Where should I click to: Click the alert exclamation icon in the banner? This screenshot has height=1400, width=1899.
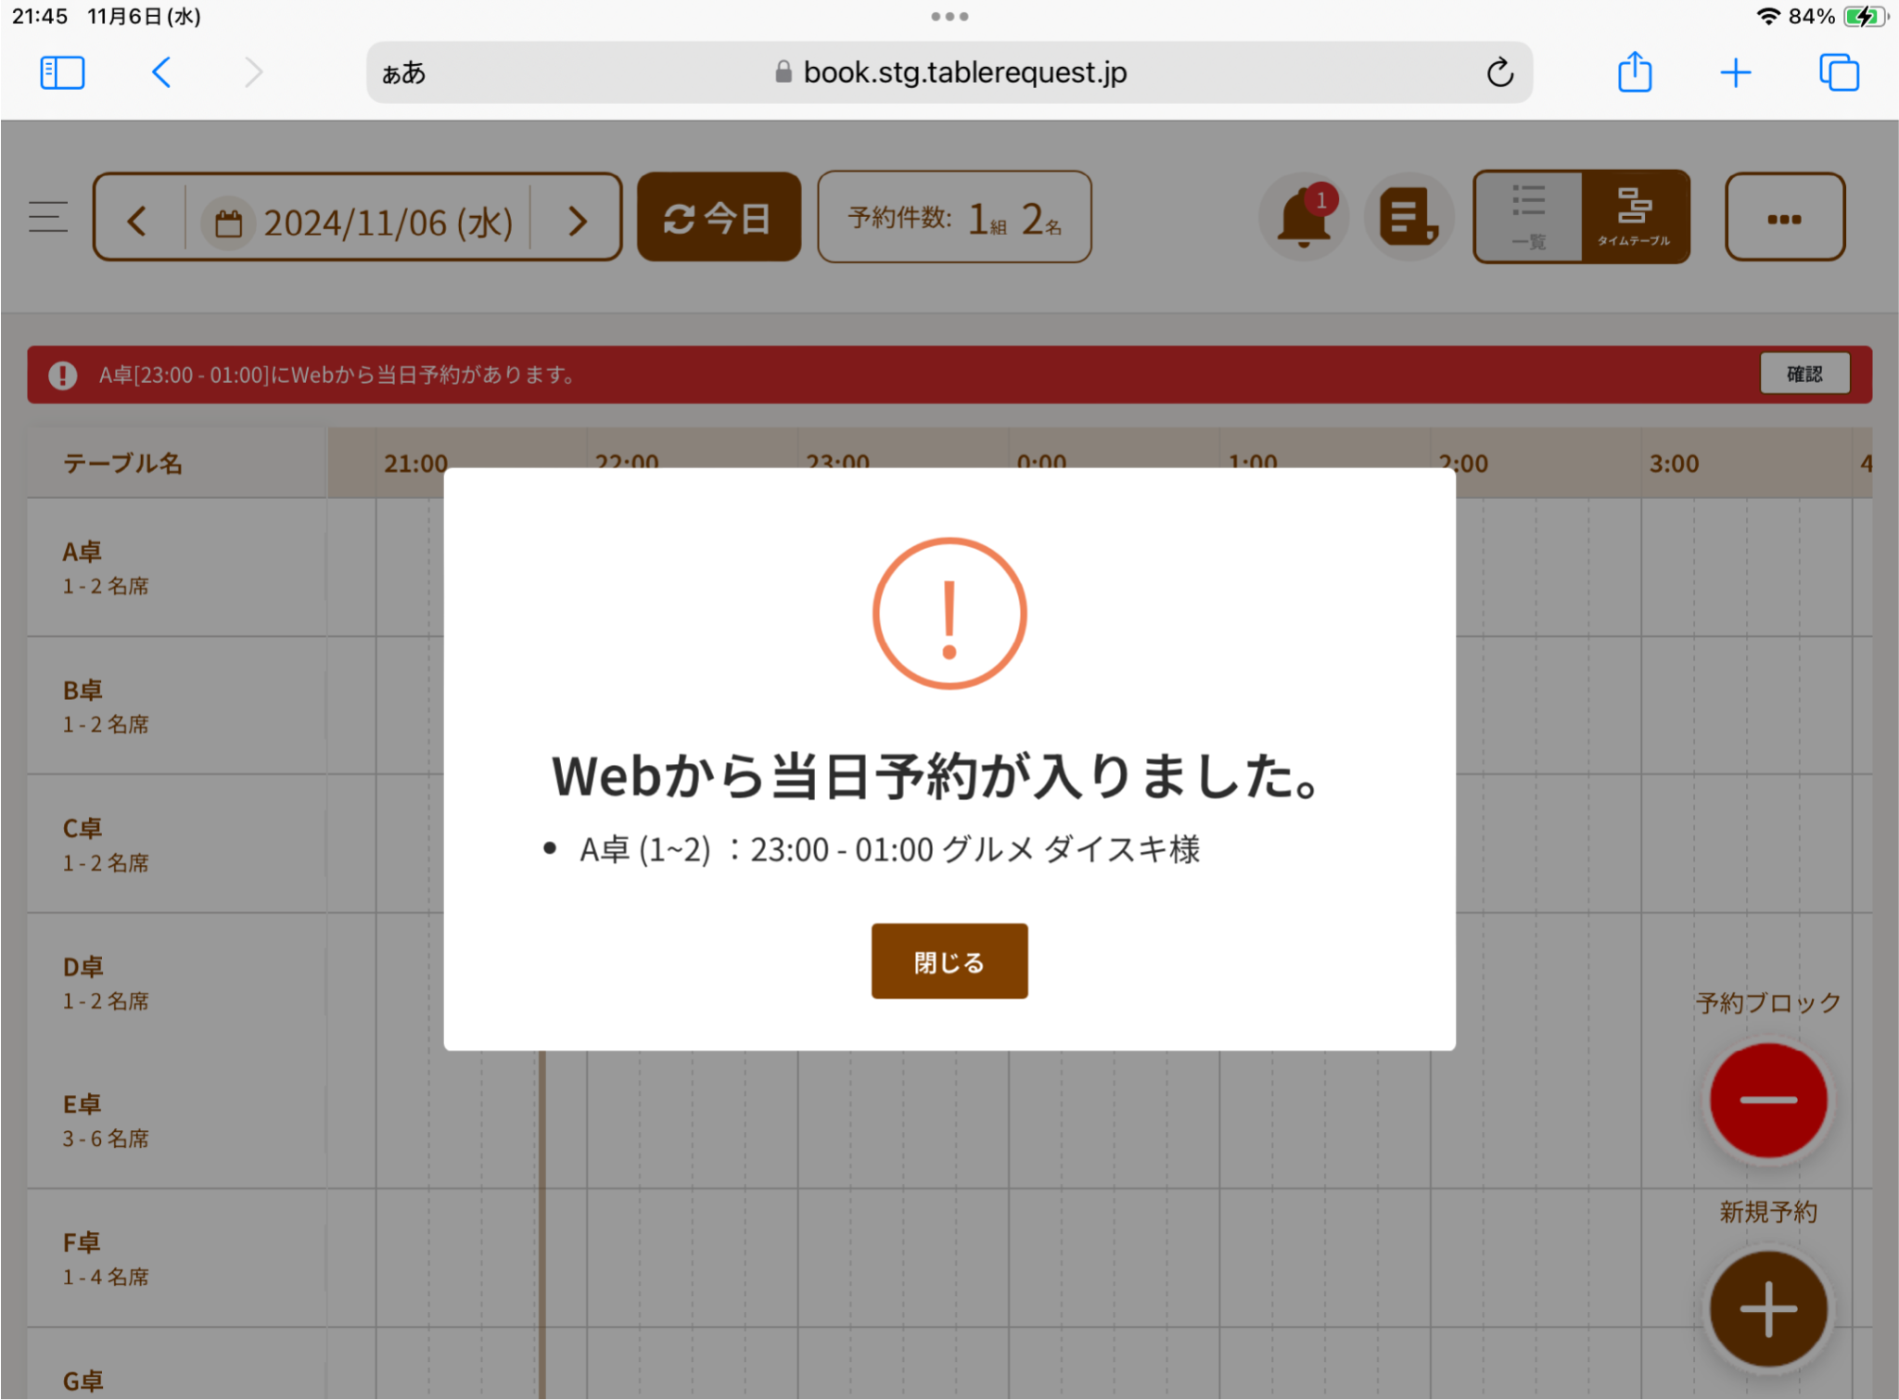click(63, 375)
